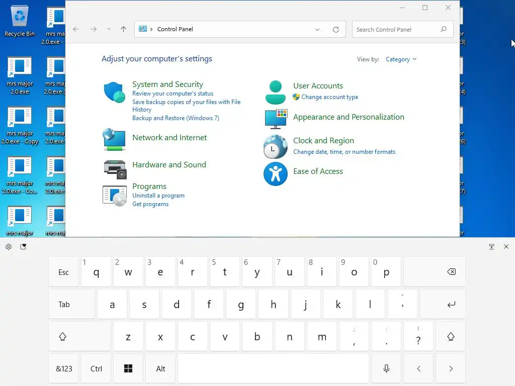Image resolution: width=515 pixels, height=386 pixels.
Task: Tap the microphone dictation key
Action: pyautogui.click(x=386, y=368)
